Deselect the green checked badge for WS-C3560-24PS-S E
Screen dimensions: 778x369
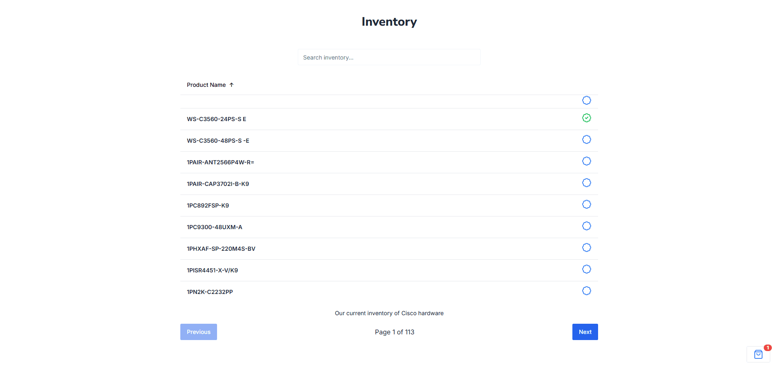pos(586,118)
